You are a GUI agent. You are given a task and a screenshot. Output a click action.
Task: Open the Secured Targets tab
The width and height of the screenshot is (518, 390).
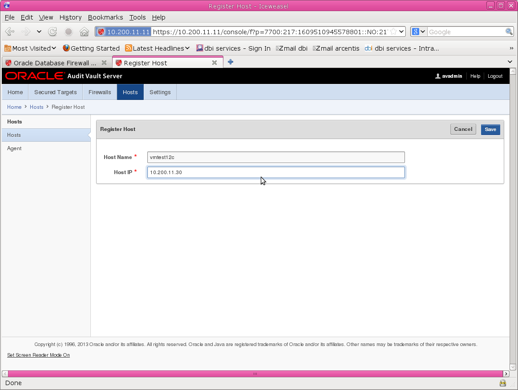[56, 92]
